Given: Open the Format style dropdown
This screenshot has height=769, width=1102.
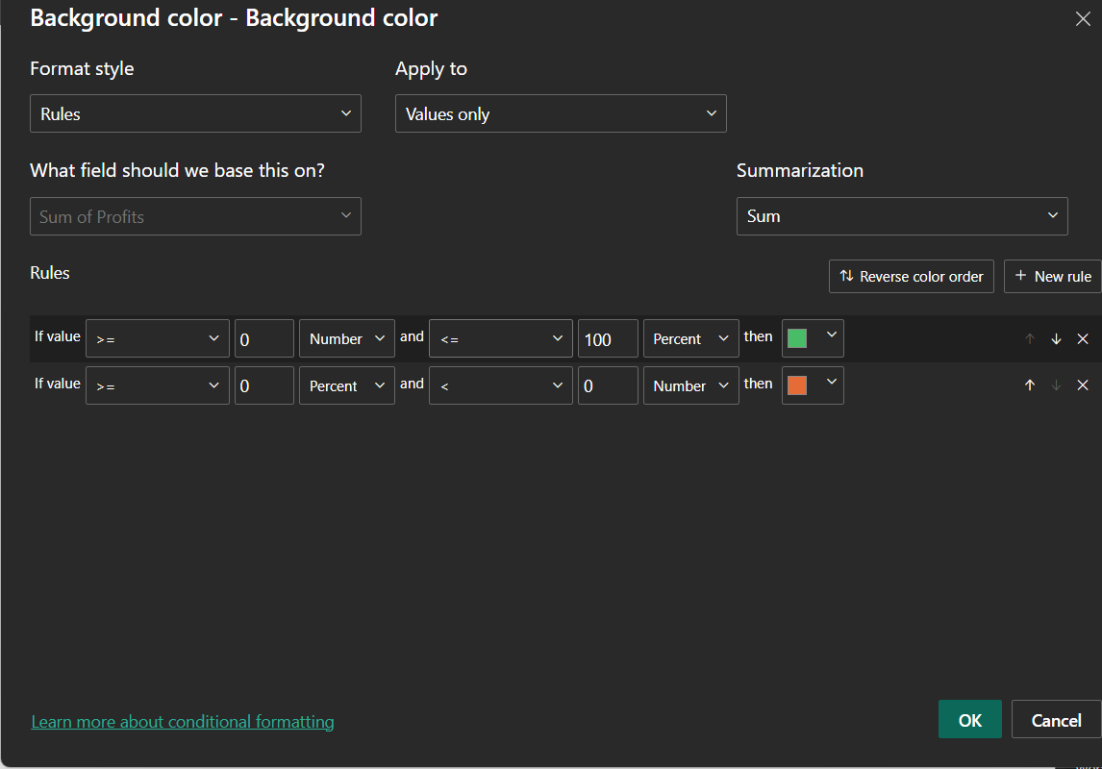Looking at the screenshot, I should 195,113.
